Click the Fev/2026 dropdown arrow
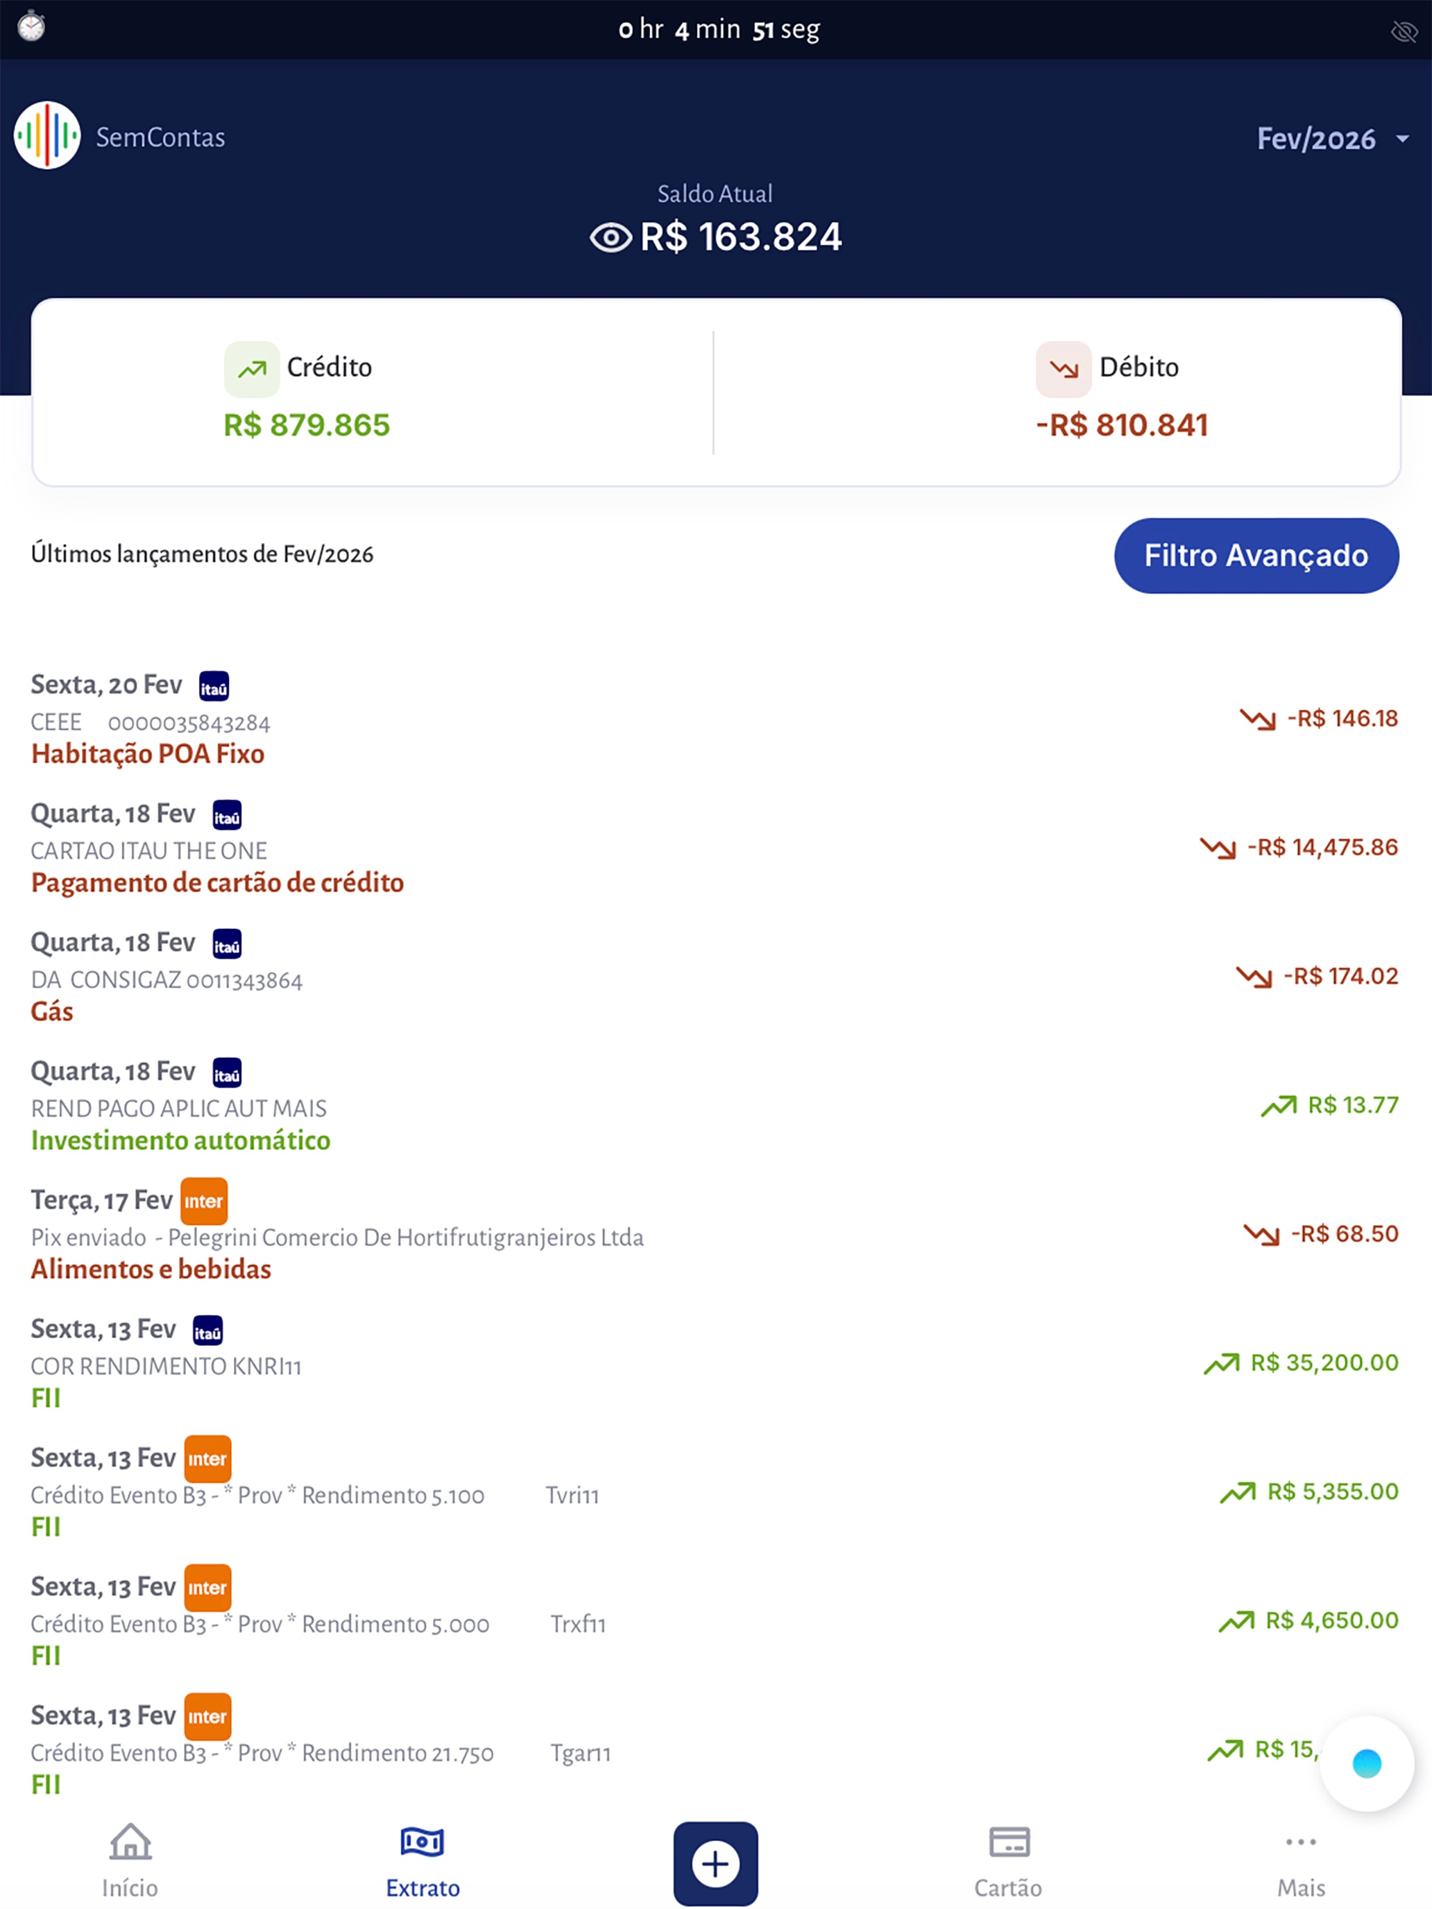 coord(1403,139)
